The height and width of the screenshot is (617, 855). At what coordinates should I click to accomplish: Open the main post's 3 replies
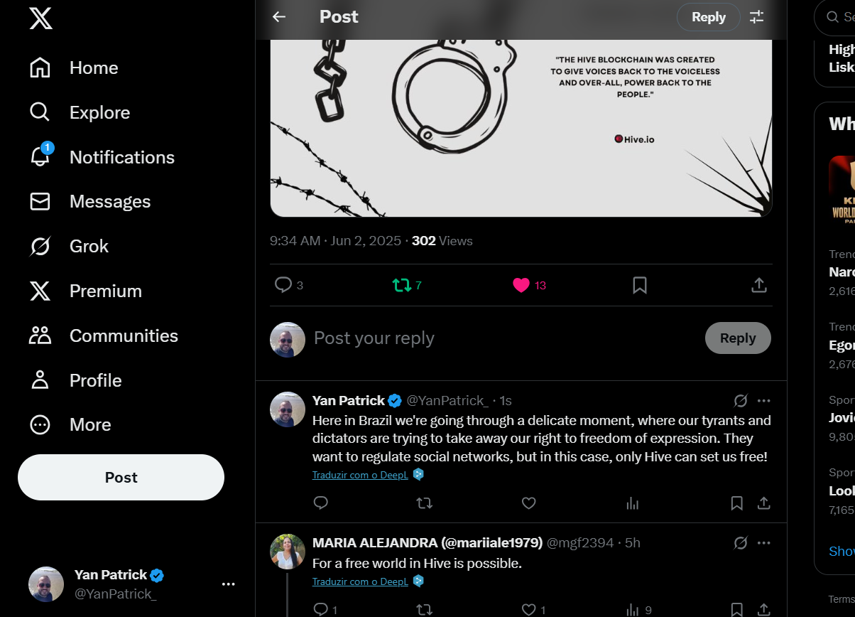(283, 285)
